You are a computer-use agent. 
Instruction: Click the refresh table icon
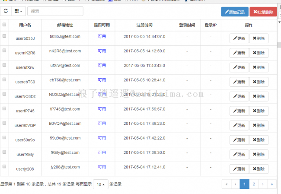coord(6,11)
